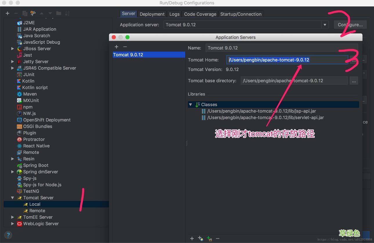The image size is (374, 243).
Task: Add a library class with the plus icon
Action: [192, 238]
